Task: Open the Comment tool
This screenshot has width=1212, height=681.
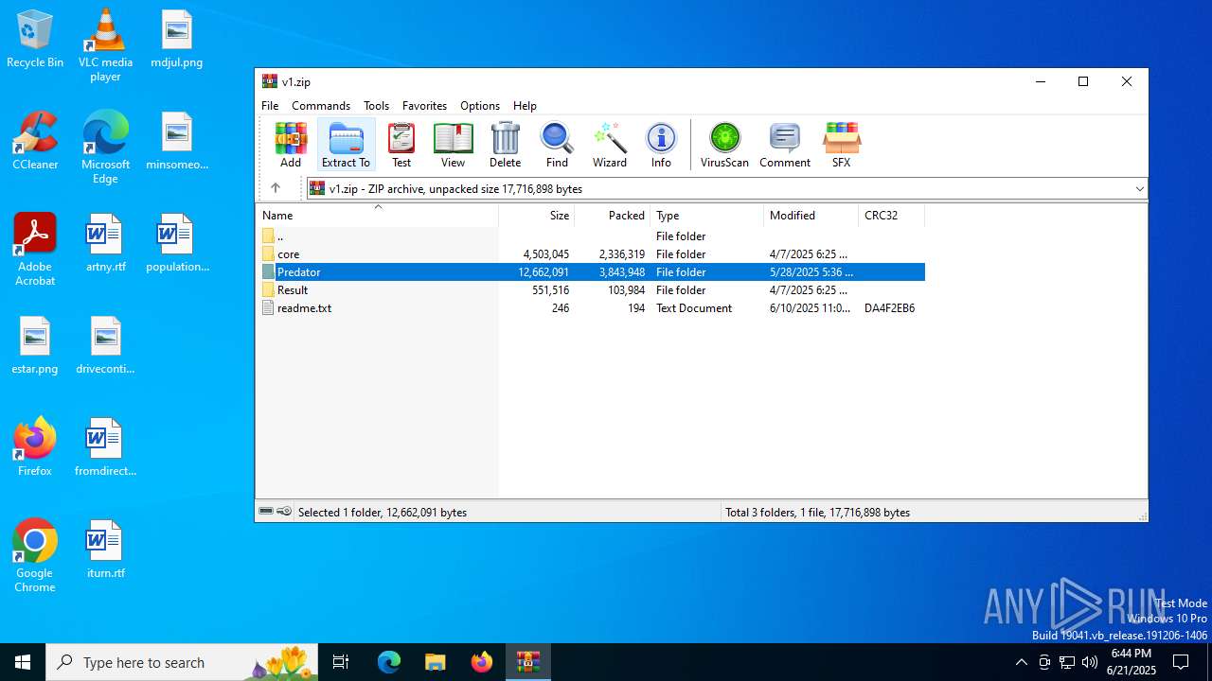Action: coord(785,145)
